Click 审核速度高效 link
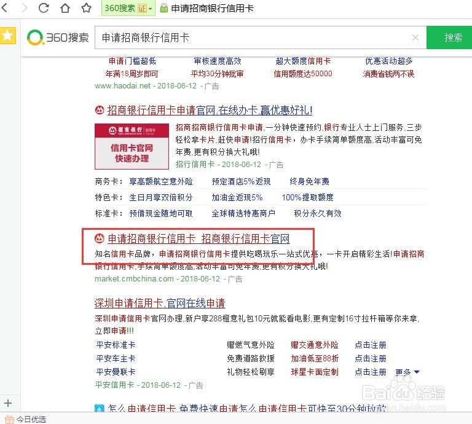The height and width of the screenshot is (424, 472). click(218, 61)
